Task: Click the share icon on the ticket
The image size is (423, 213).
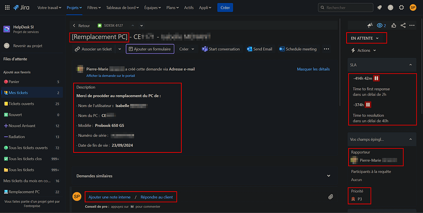Action: point(403,26)
